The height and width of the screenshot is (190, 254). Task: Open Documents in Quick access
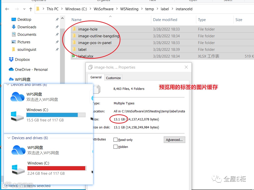click(27, 34)
